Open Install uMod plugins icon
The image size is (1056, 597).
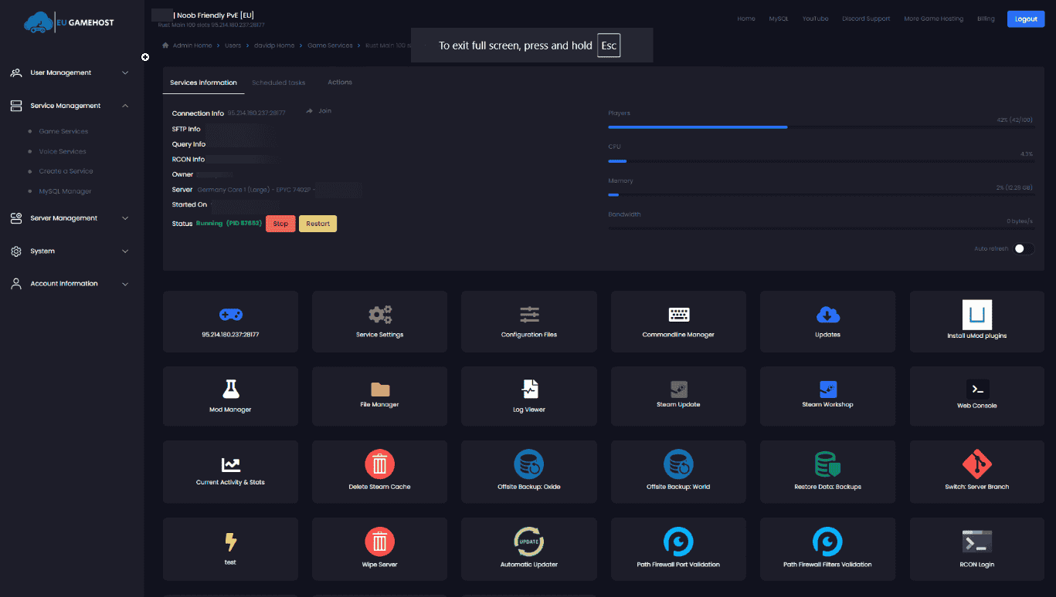coord(977,315)
